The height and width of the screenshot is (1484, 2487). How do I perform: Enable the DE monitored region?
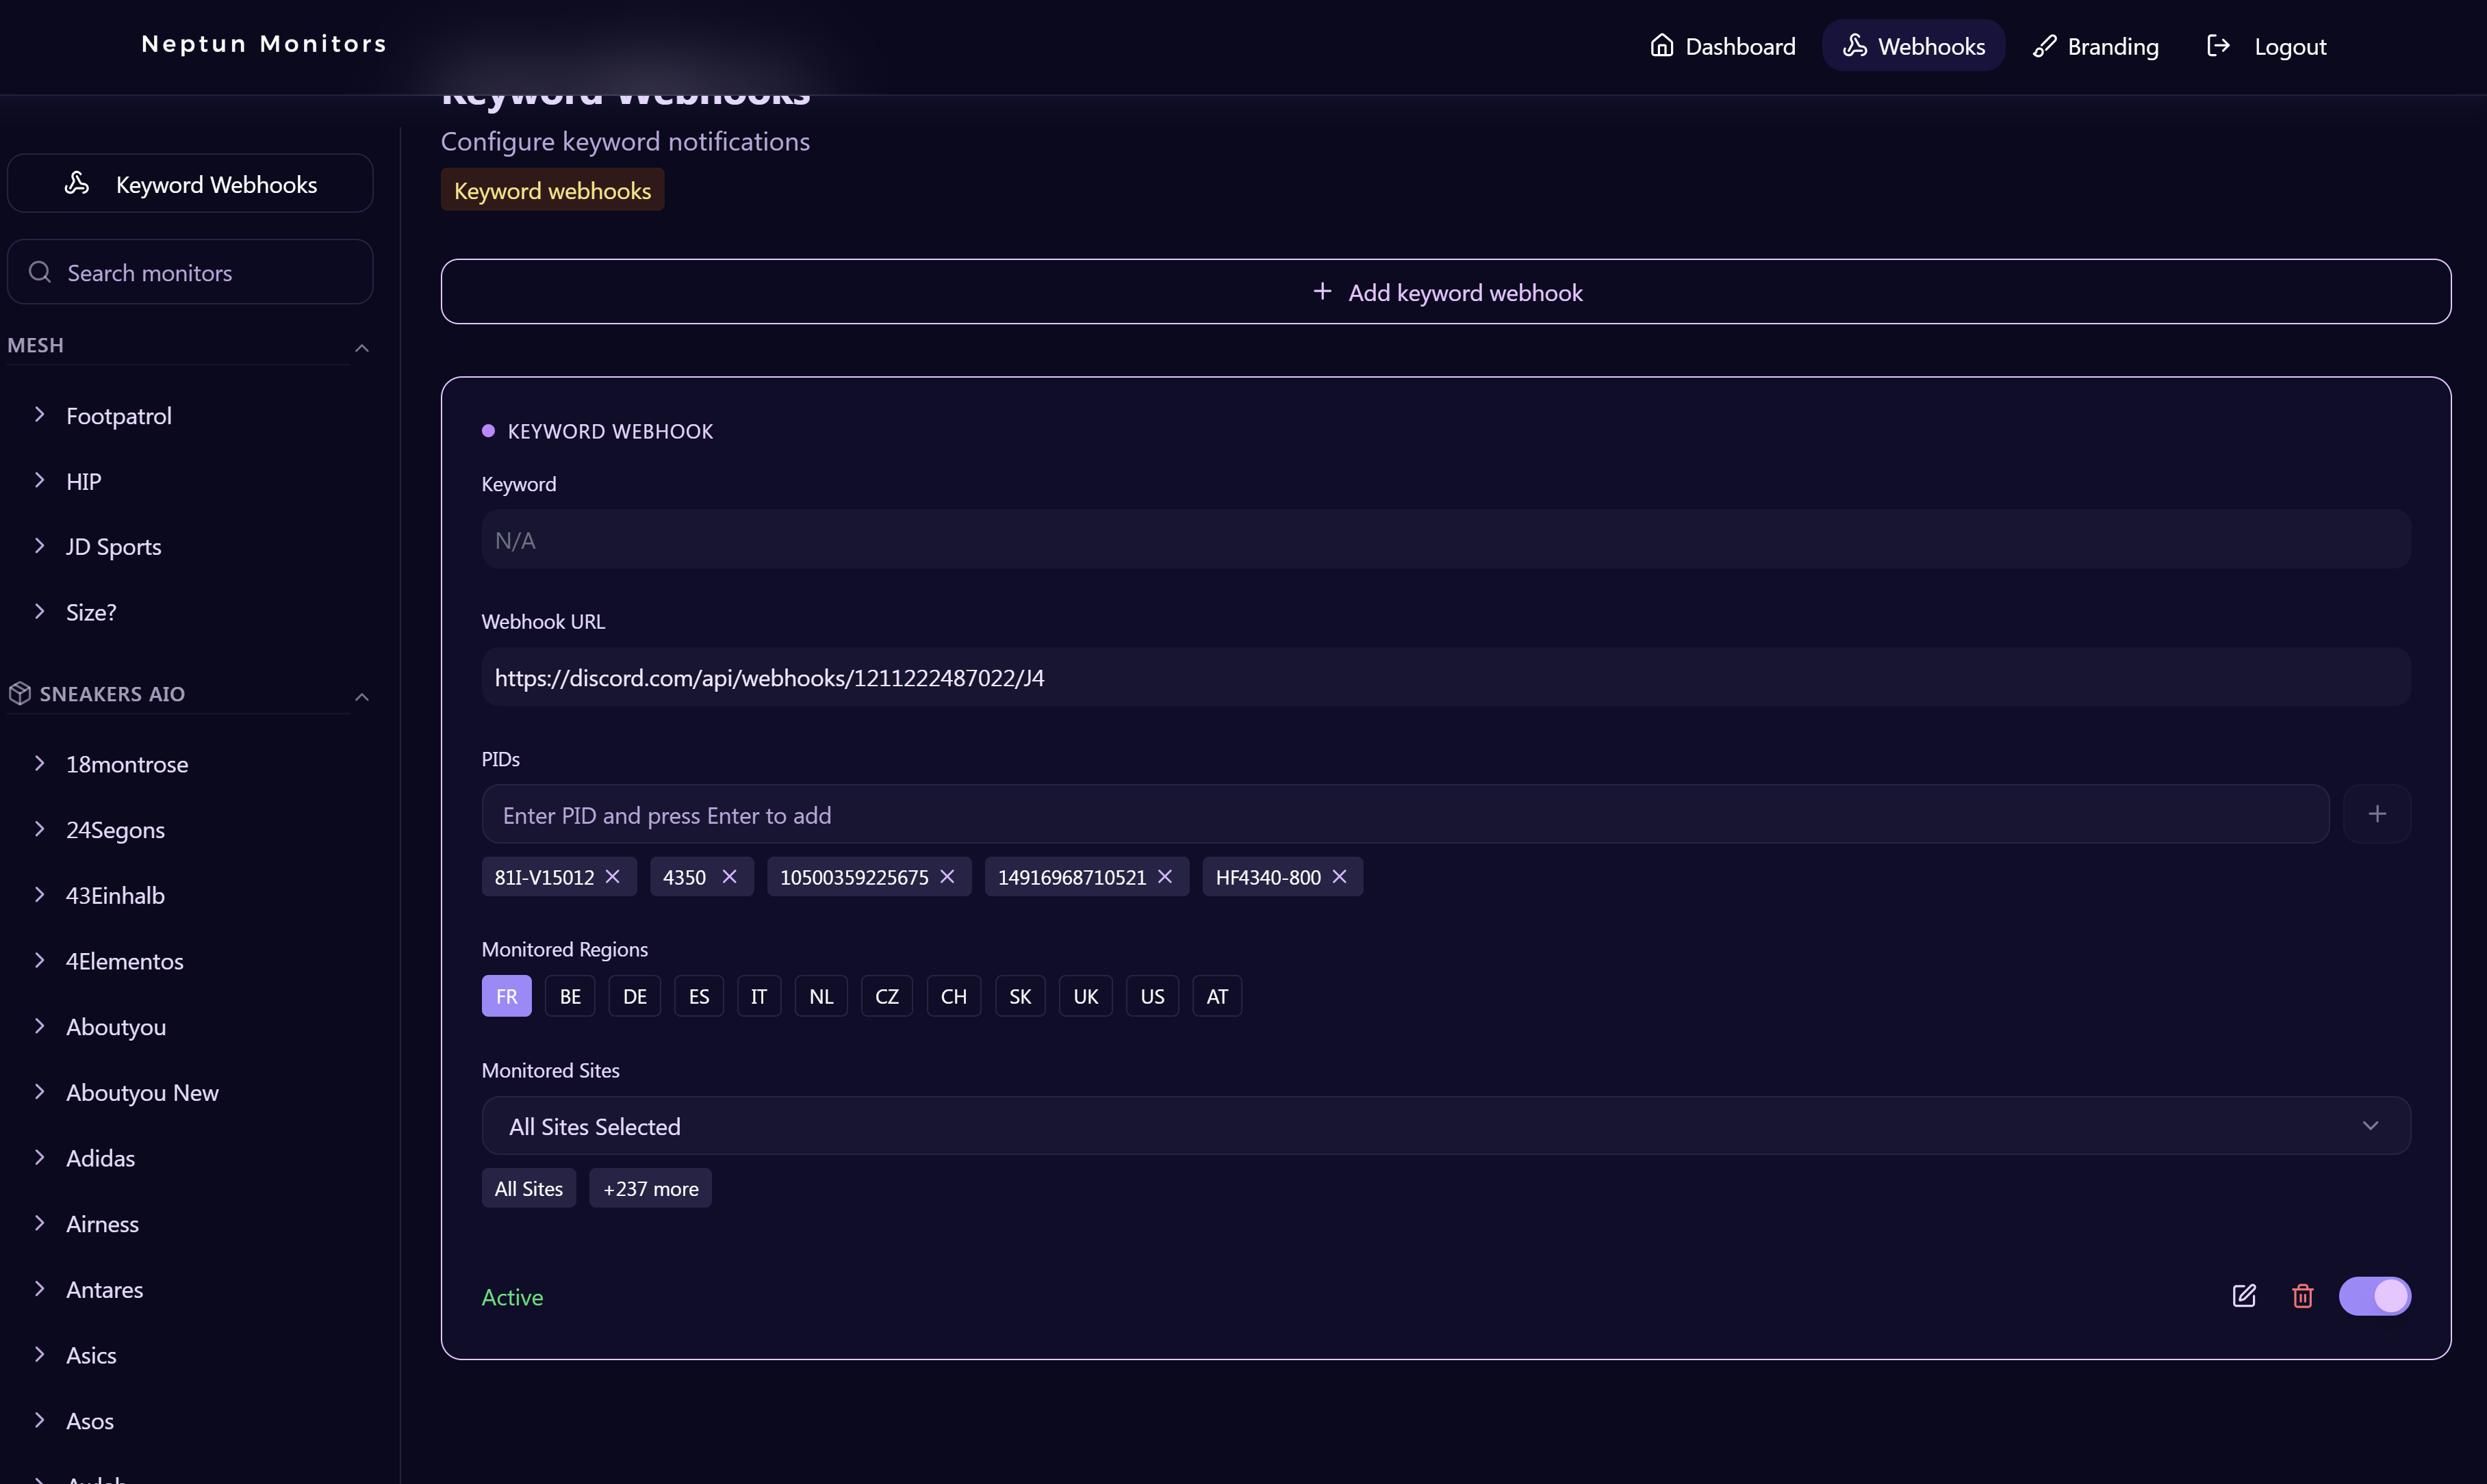pos(635,996)
